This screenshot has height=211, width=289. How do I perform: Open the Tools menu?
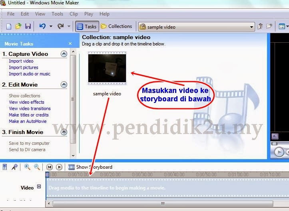click(57, 14)
